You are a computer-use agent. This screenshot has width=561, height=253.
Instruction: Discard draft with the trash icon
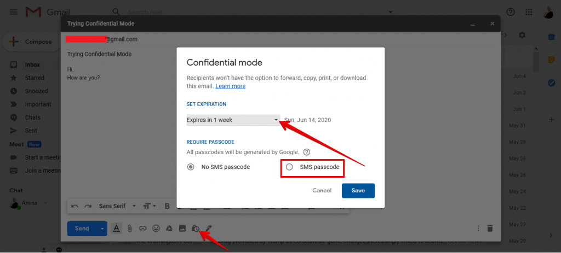click(x=490, y=228)
